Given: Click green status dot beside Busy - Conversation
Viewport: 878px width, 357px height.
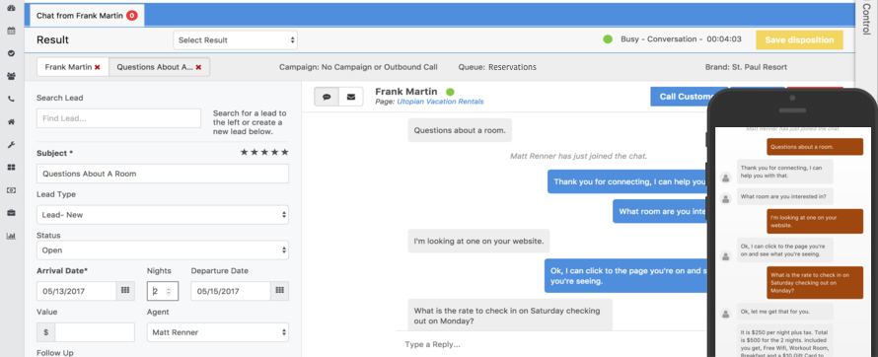Looking at the screenshot, I should (x=608, y=39).
